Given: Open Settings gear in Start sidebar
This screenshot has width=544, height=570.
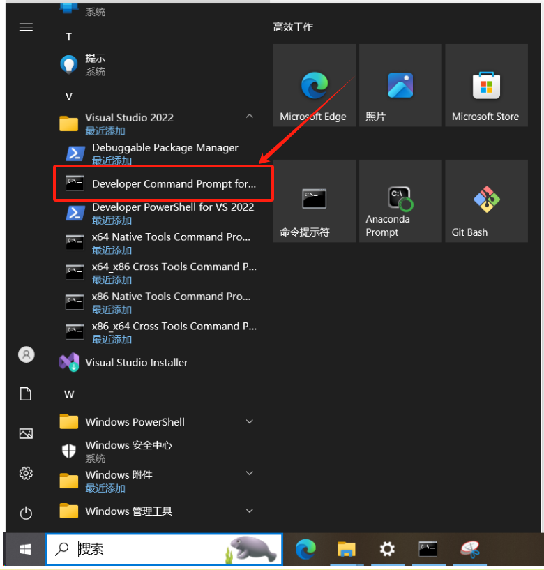Looking at the screenshot, I should [26, 473].
